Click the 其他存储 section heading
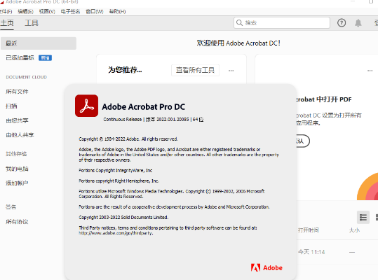Viewport: 378px width, 280px height. (x=16, y=154)
